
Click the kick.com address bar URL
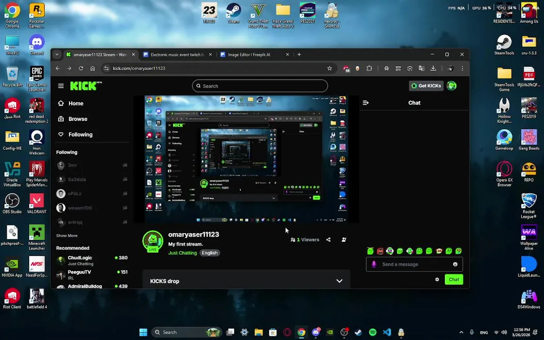(x=139, y=68)
